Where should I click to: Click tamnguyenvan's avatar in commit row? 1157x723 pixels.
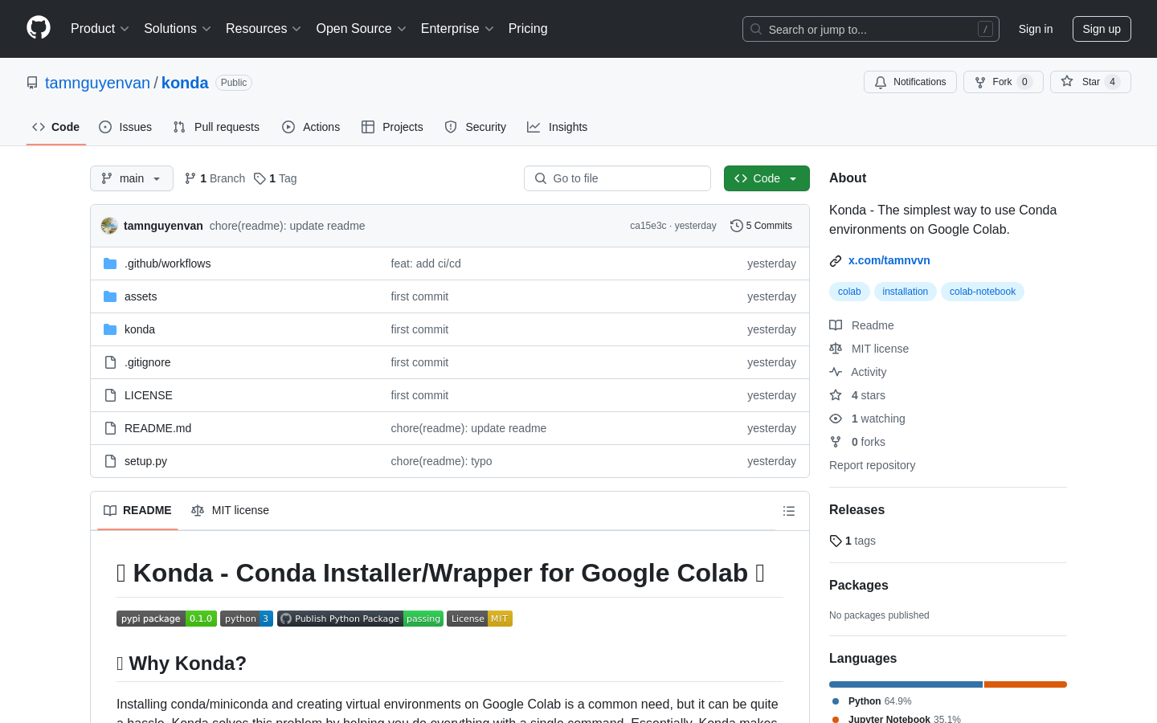pos(109,226)
